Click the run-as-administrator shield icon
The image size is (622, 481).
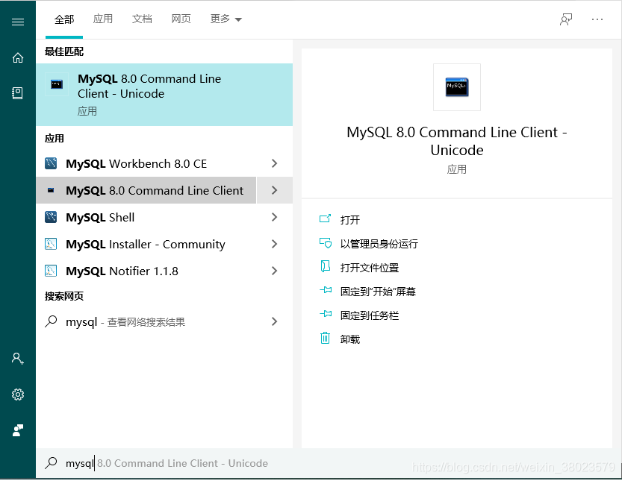point(326,243)
